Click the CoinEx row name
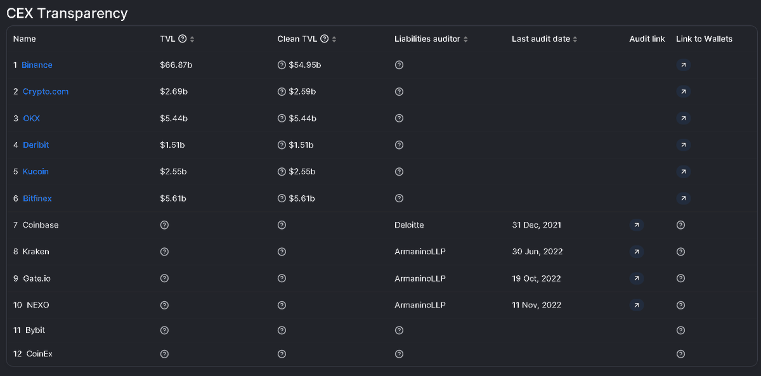This screenshot has height=376, width=761. tap(39, 353)
